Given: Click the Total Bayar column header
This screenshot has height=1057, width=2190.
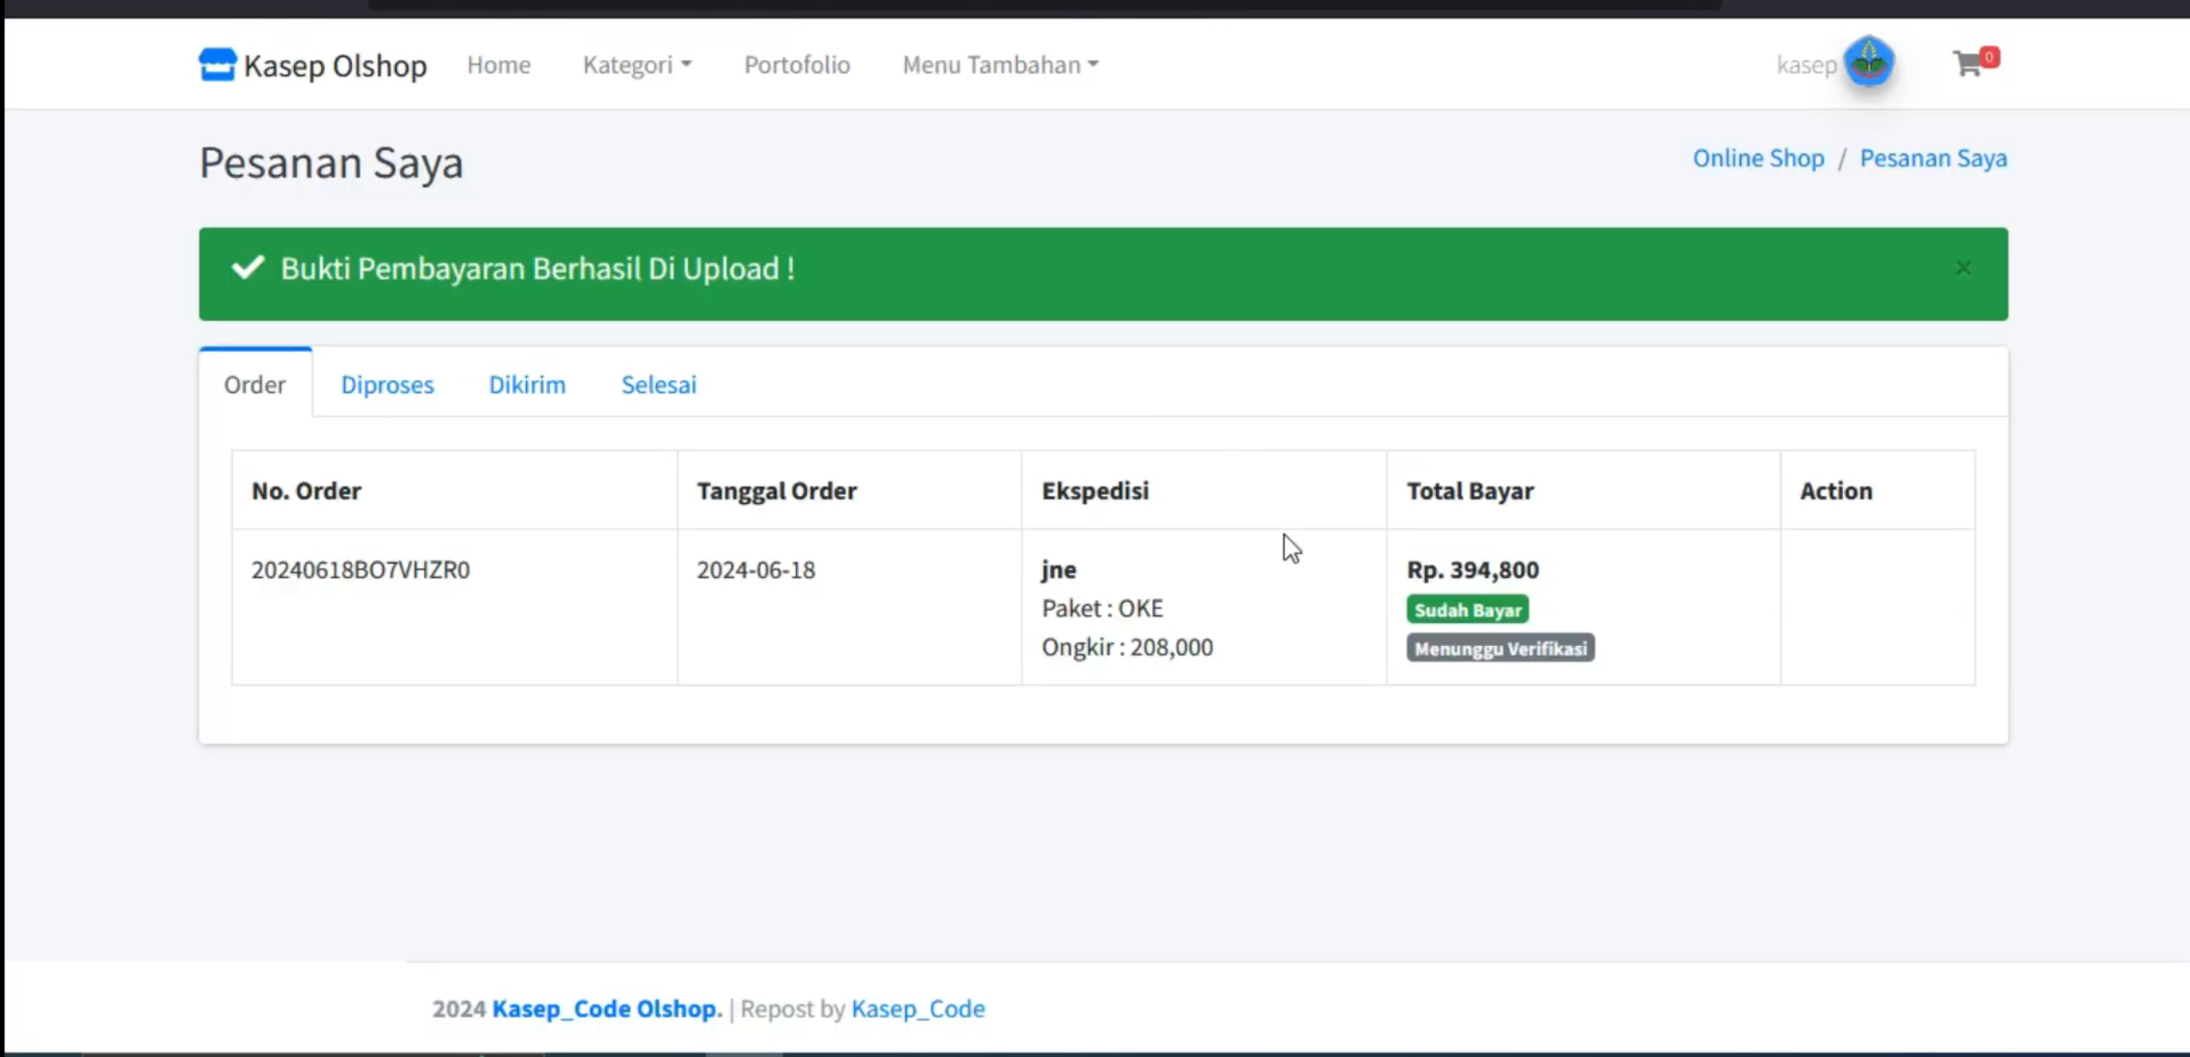Looking at the screenshot, I should pyautogui.click(x=1469, y=491).
